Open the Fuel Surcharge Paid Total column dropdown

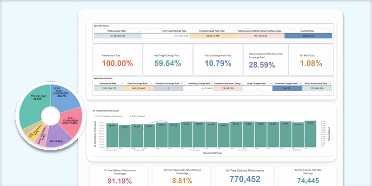coord(234,31)
